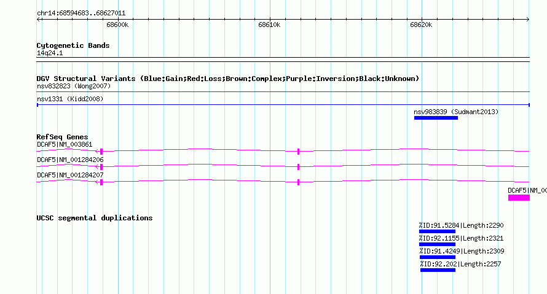
Task: Click the UCSC segmental duplications track title
Action: coord(95,218)
